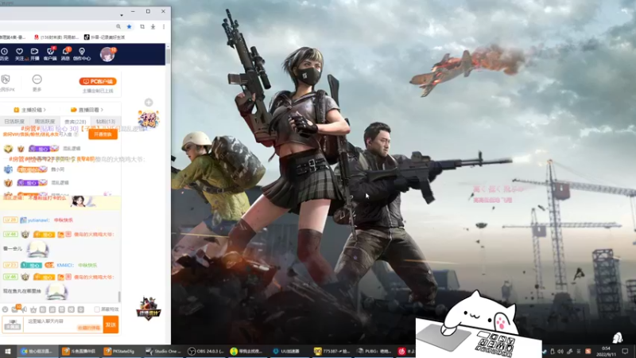Open the 抖音 TikTok bookmark
Screen dimensions: 636x358
(x=104, y=37)
